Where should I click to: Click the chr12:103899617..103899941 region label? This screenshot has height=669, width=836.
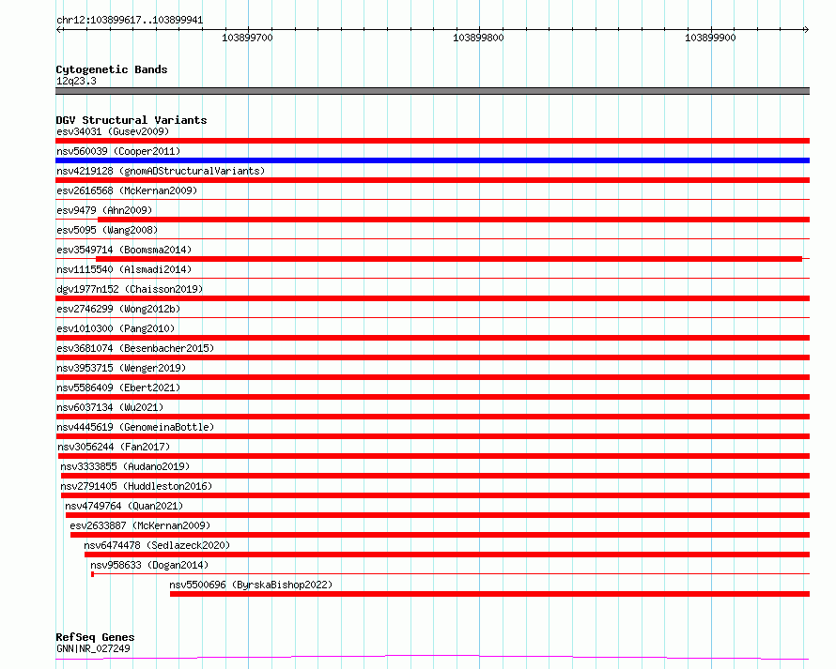tap(130, 21)
